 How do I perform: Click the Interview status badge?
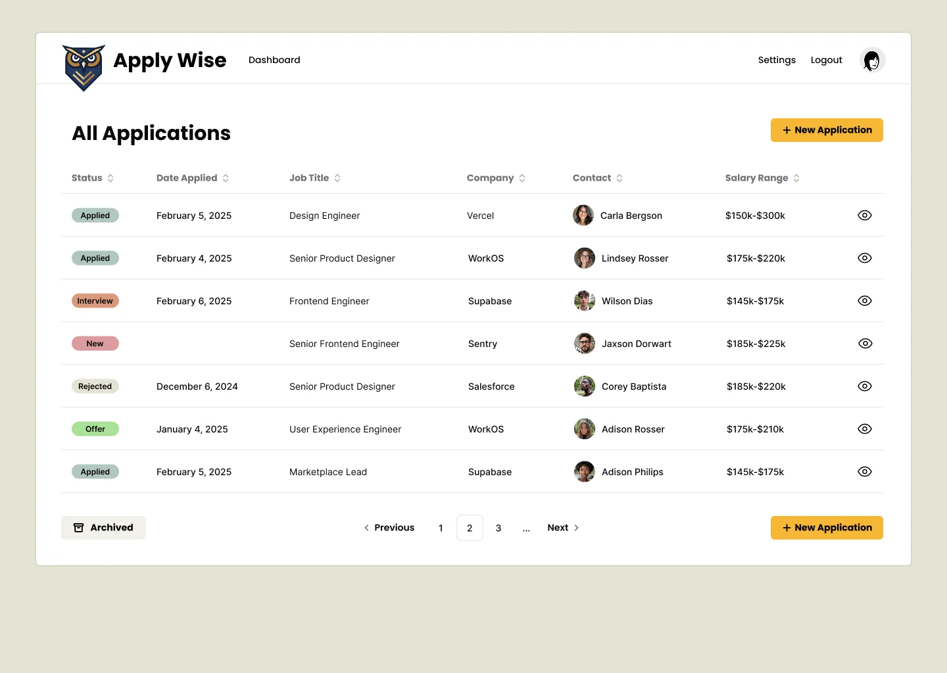point(95,301)
